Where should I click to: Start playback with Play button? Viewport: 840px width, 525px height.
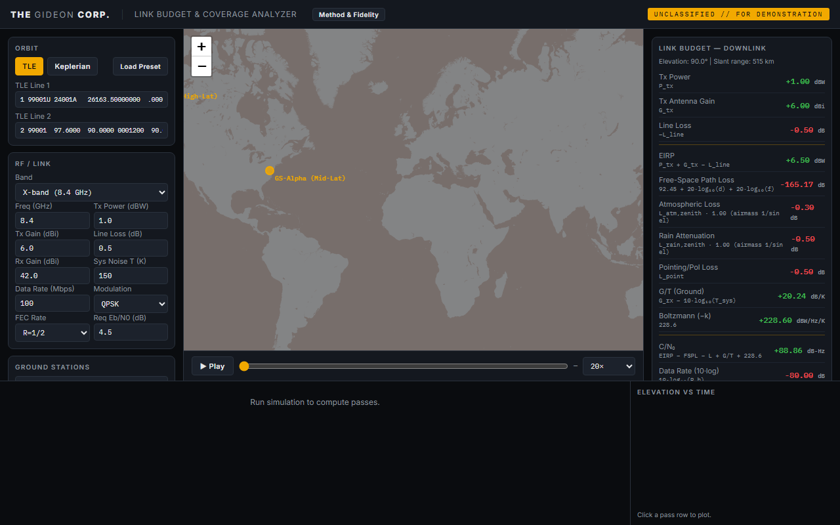213,366
